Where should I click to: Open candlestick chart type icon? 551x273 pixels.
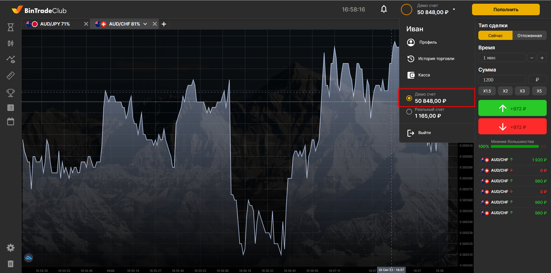coord(11,43)
